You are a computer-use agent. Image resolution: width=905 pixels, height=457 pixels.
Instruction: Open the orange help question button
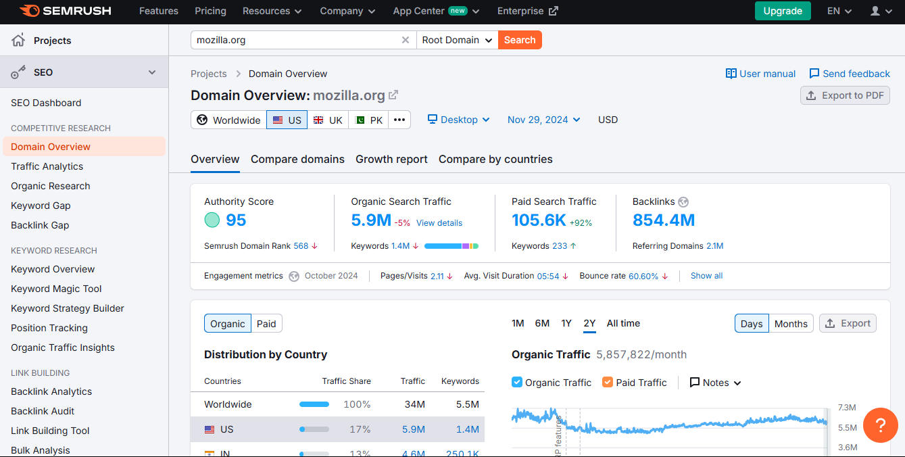click(x=881, y=425)
